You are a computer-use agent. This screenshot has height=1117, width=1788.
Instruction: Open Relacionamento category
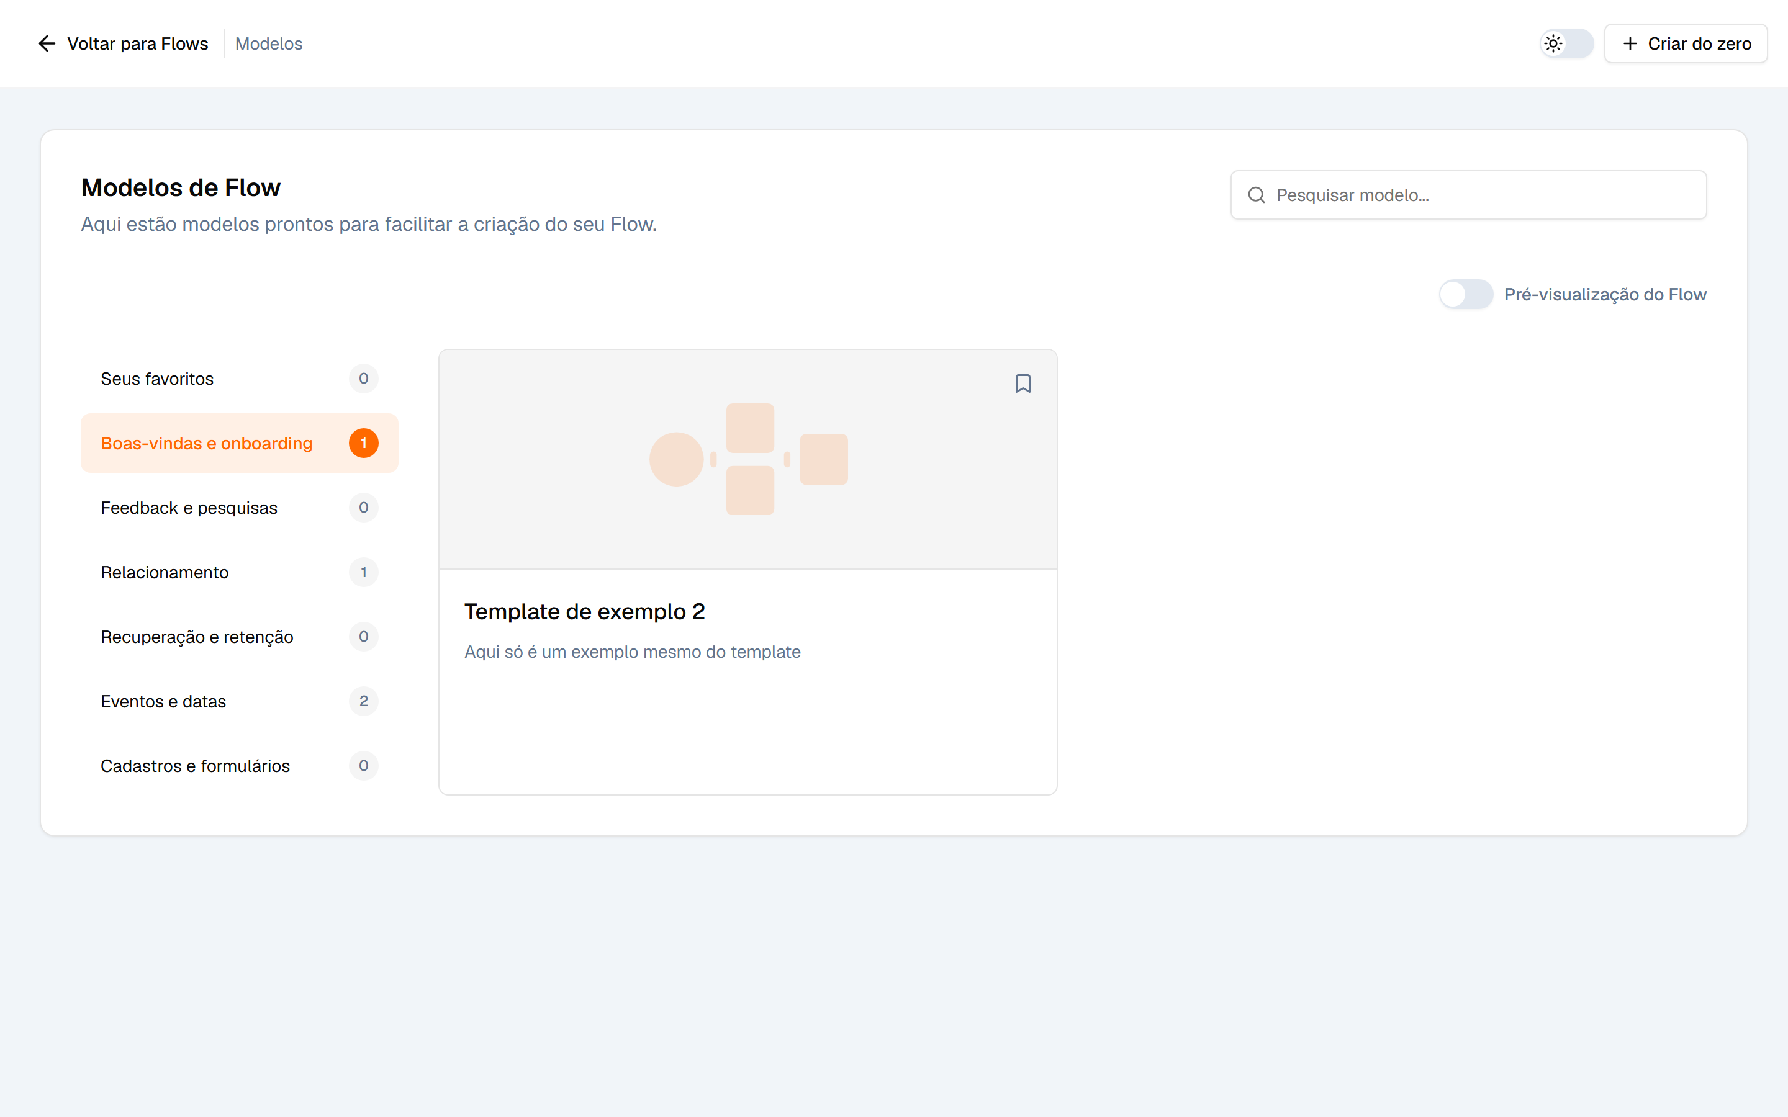(x=240, y=573)
